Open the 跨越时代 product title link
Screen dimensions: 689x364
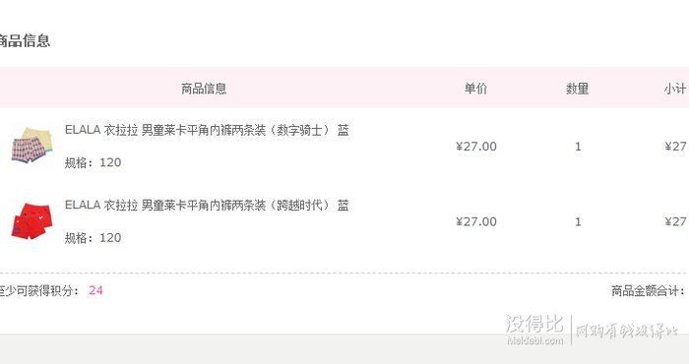click(207, 205)
